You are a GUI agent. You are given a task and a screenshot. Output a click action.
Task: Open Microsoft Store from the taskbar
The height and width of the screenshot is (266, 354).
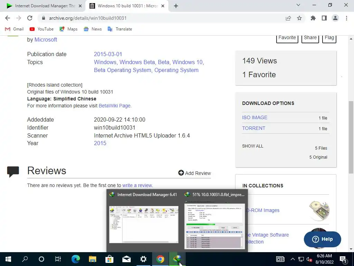click(109, 259)
